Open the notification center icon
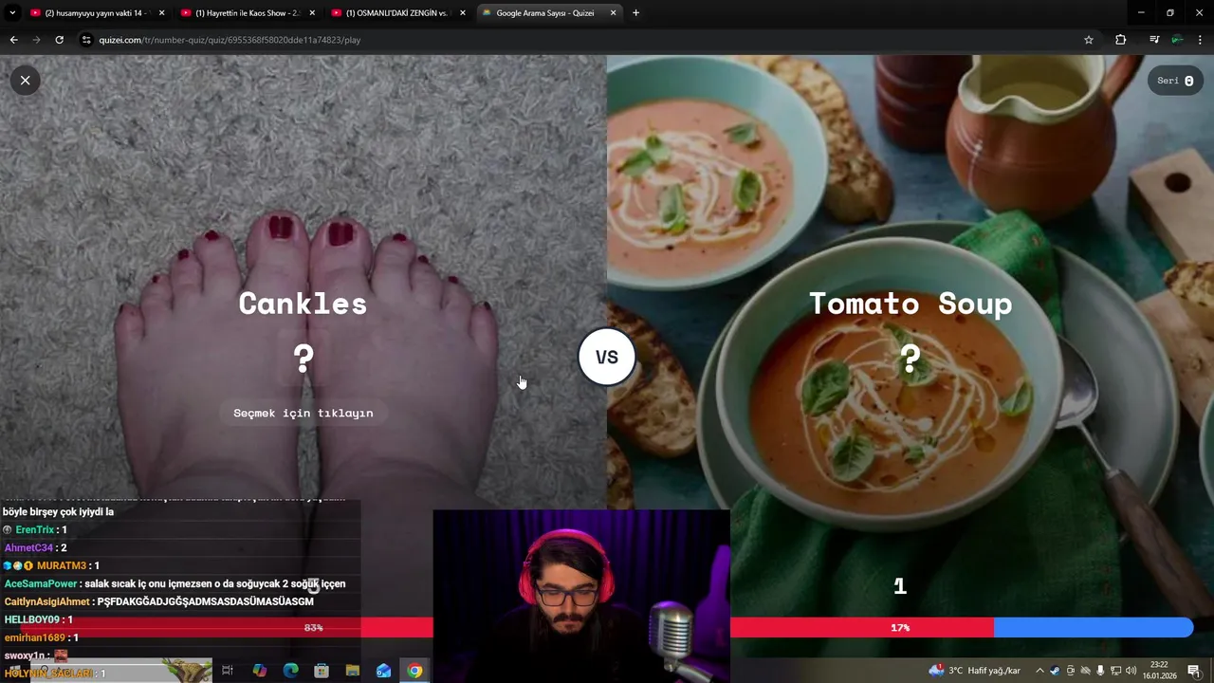The width and height of the screenshot is (1214, 683). point(1194,671)
